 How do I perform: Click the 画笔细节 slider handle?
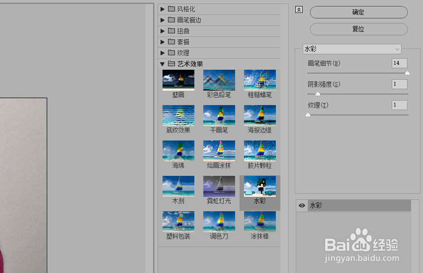(x=408, y=73)
